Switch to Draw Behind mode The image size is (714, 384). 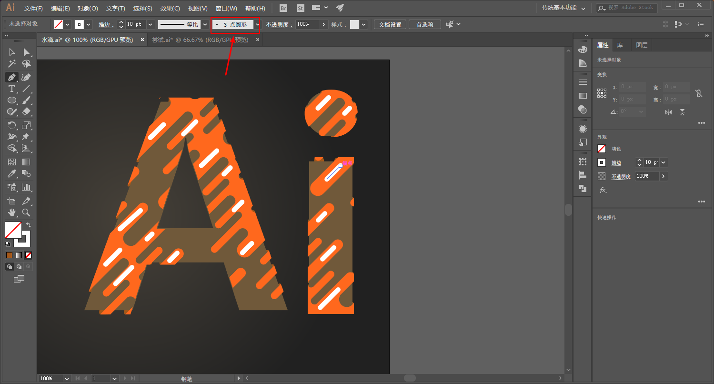(x=19, y=267)
